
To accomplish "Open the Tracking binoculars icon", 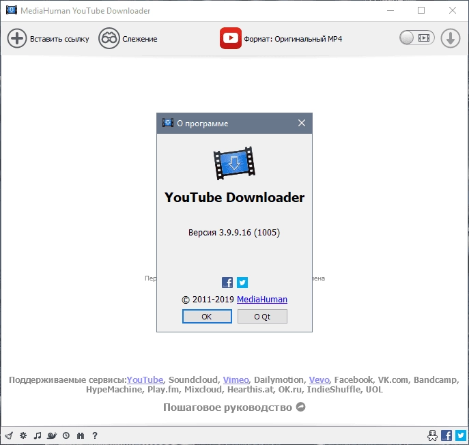I will pos(109,38).
